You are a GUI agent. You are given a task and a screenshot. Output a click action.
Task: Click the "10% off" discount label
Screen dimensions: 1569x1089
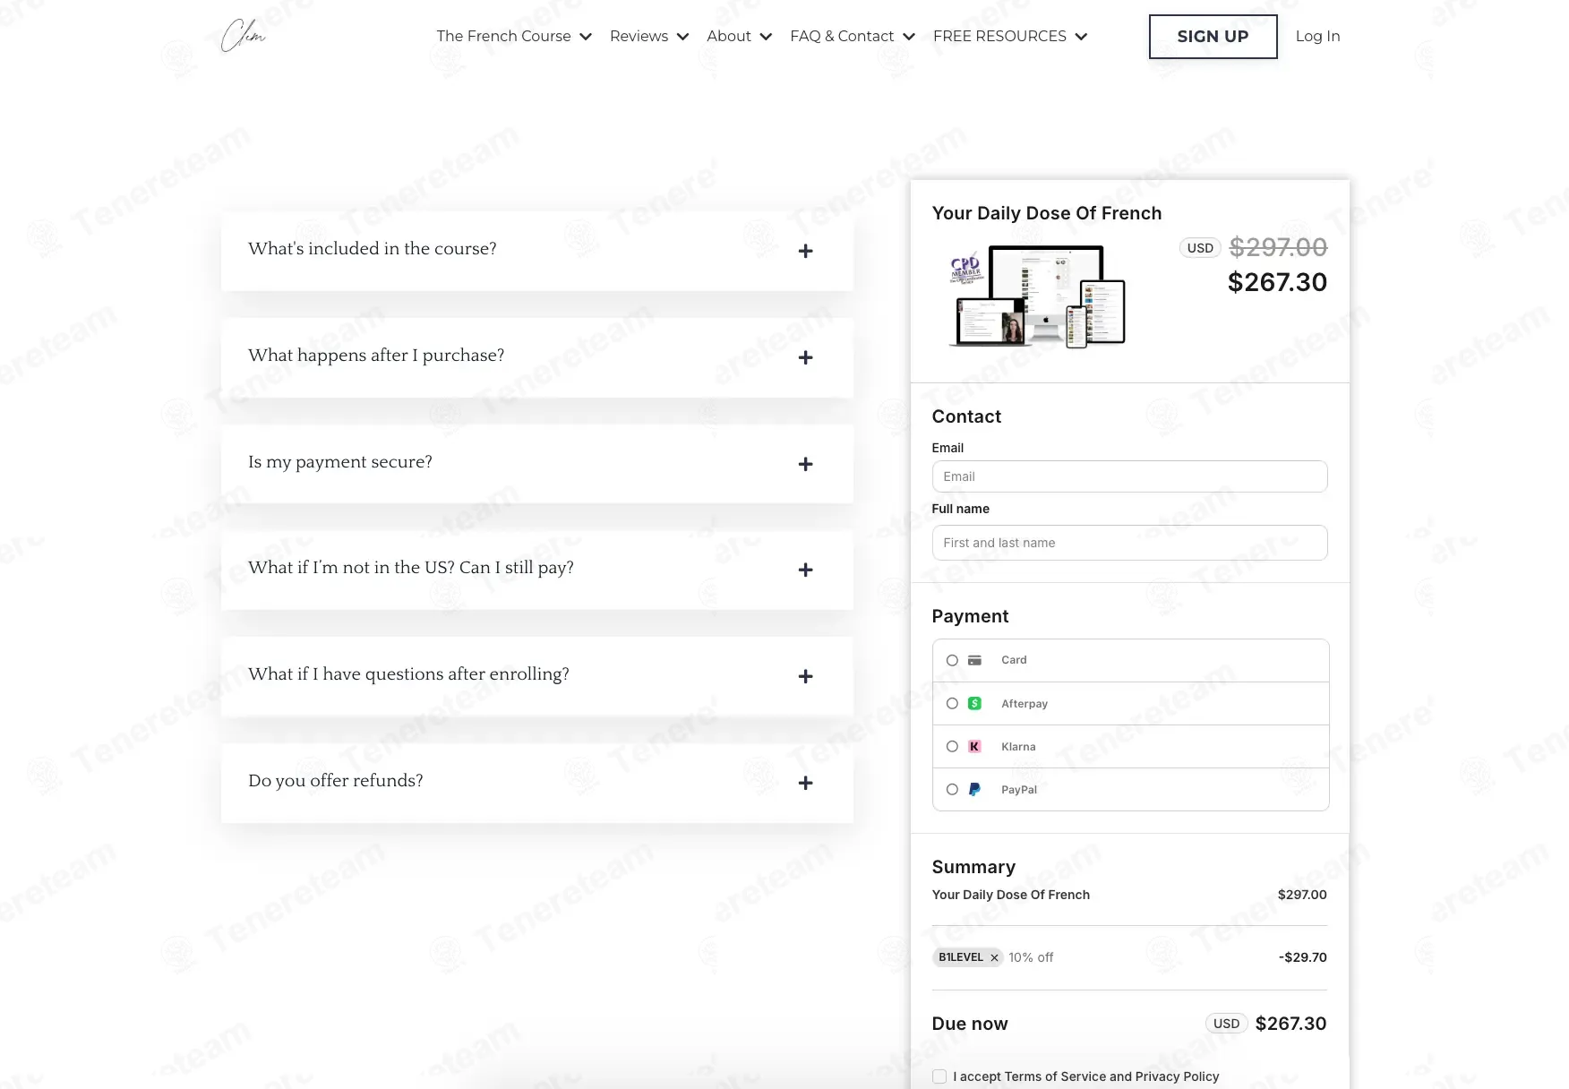point(1031,957)
